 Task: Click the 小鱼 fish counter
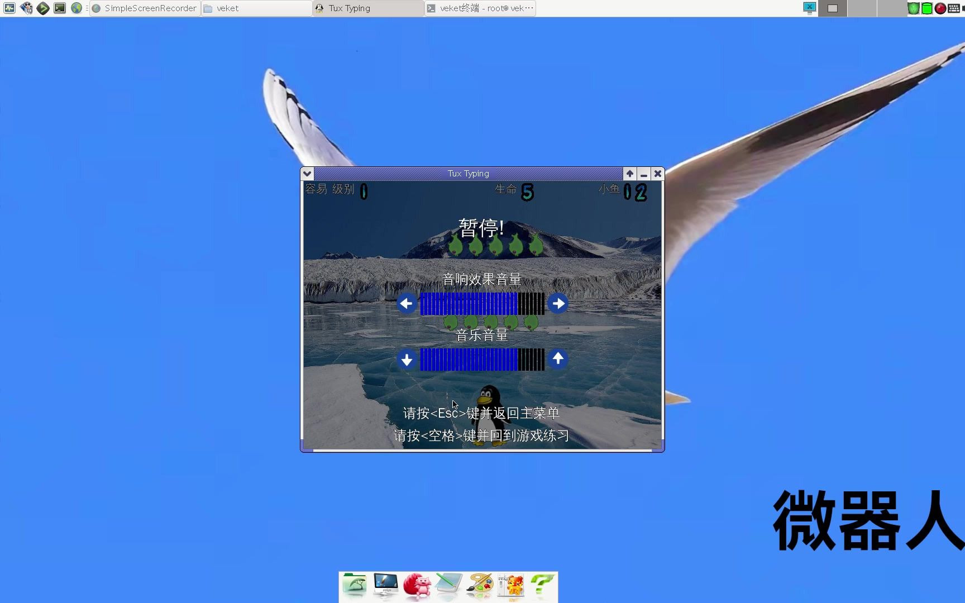[623, 192]
